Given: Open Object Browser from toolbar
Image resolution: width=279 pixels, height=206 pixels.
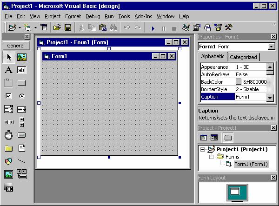Looking at the screenshot, I should pyautogui.click(x=218, y=27).
